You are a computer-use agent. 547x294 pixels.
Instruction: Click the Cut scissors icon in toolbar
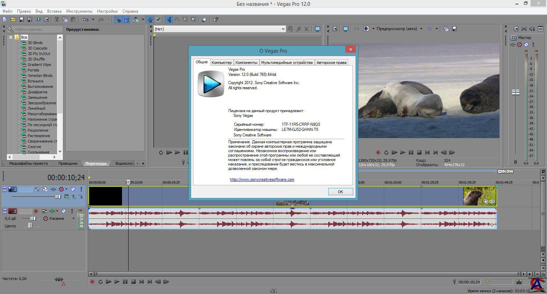point(57,19)
